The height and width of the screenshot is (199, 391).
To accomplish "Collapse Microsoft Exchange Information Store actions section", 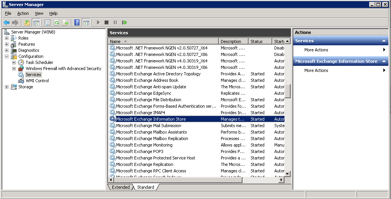I will (383, 61).
